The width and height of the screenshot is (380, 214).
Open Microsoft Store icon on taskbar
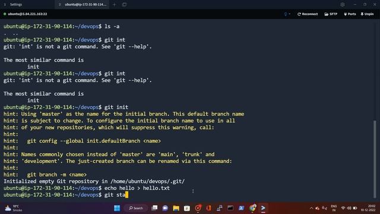[187, 208]
